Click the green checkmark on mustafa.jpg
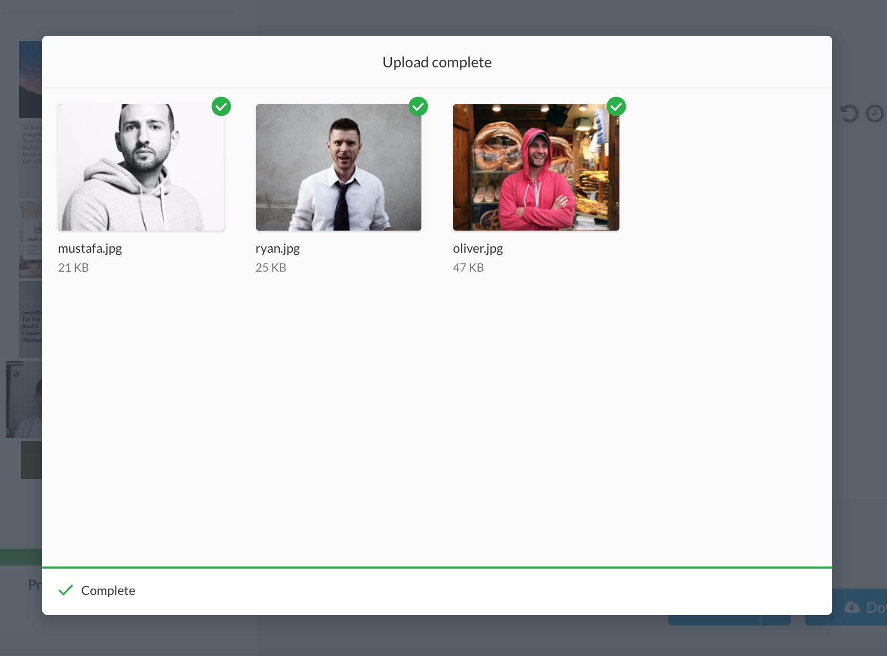This screenshot has width=887, height=656. (x=221, y=106)
